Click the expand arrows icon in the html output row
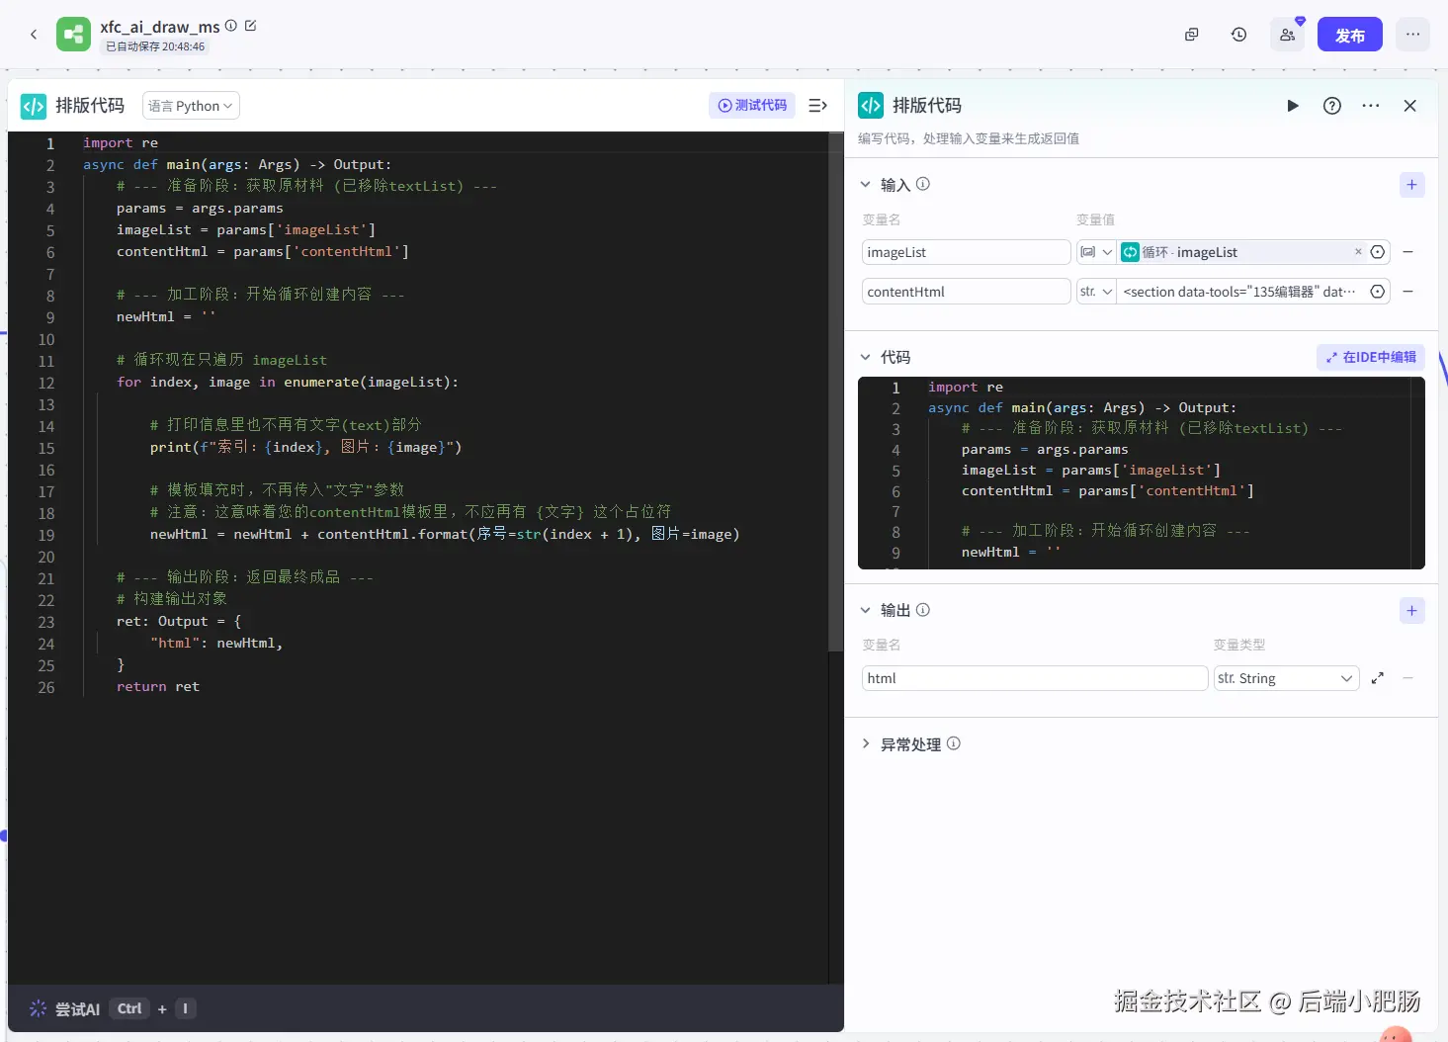 click(1378, 678)
